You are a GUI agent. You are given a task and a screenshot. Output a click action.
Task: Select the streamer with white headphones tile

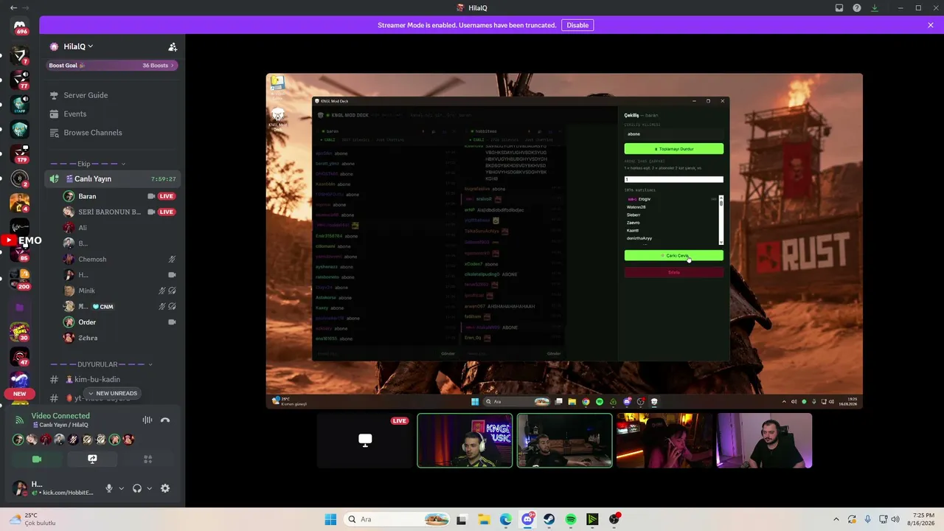click(465, 440)
